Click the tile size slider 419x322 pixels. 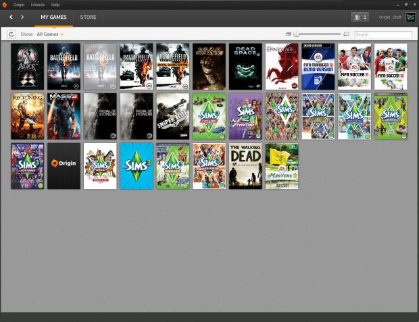coord(318,34)
